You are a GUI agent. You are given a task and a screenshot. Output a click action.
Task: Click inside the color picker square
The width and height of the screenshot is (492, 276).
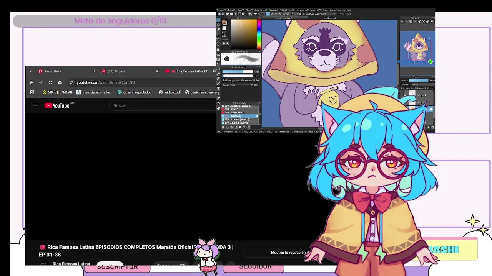tap(244, 34)
